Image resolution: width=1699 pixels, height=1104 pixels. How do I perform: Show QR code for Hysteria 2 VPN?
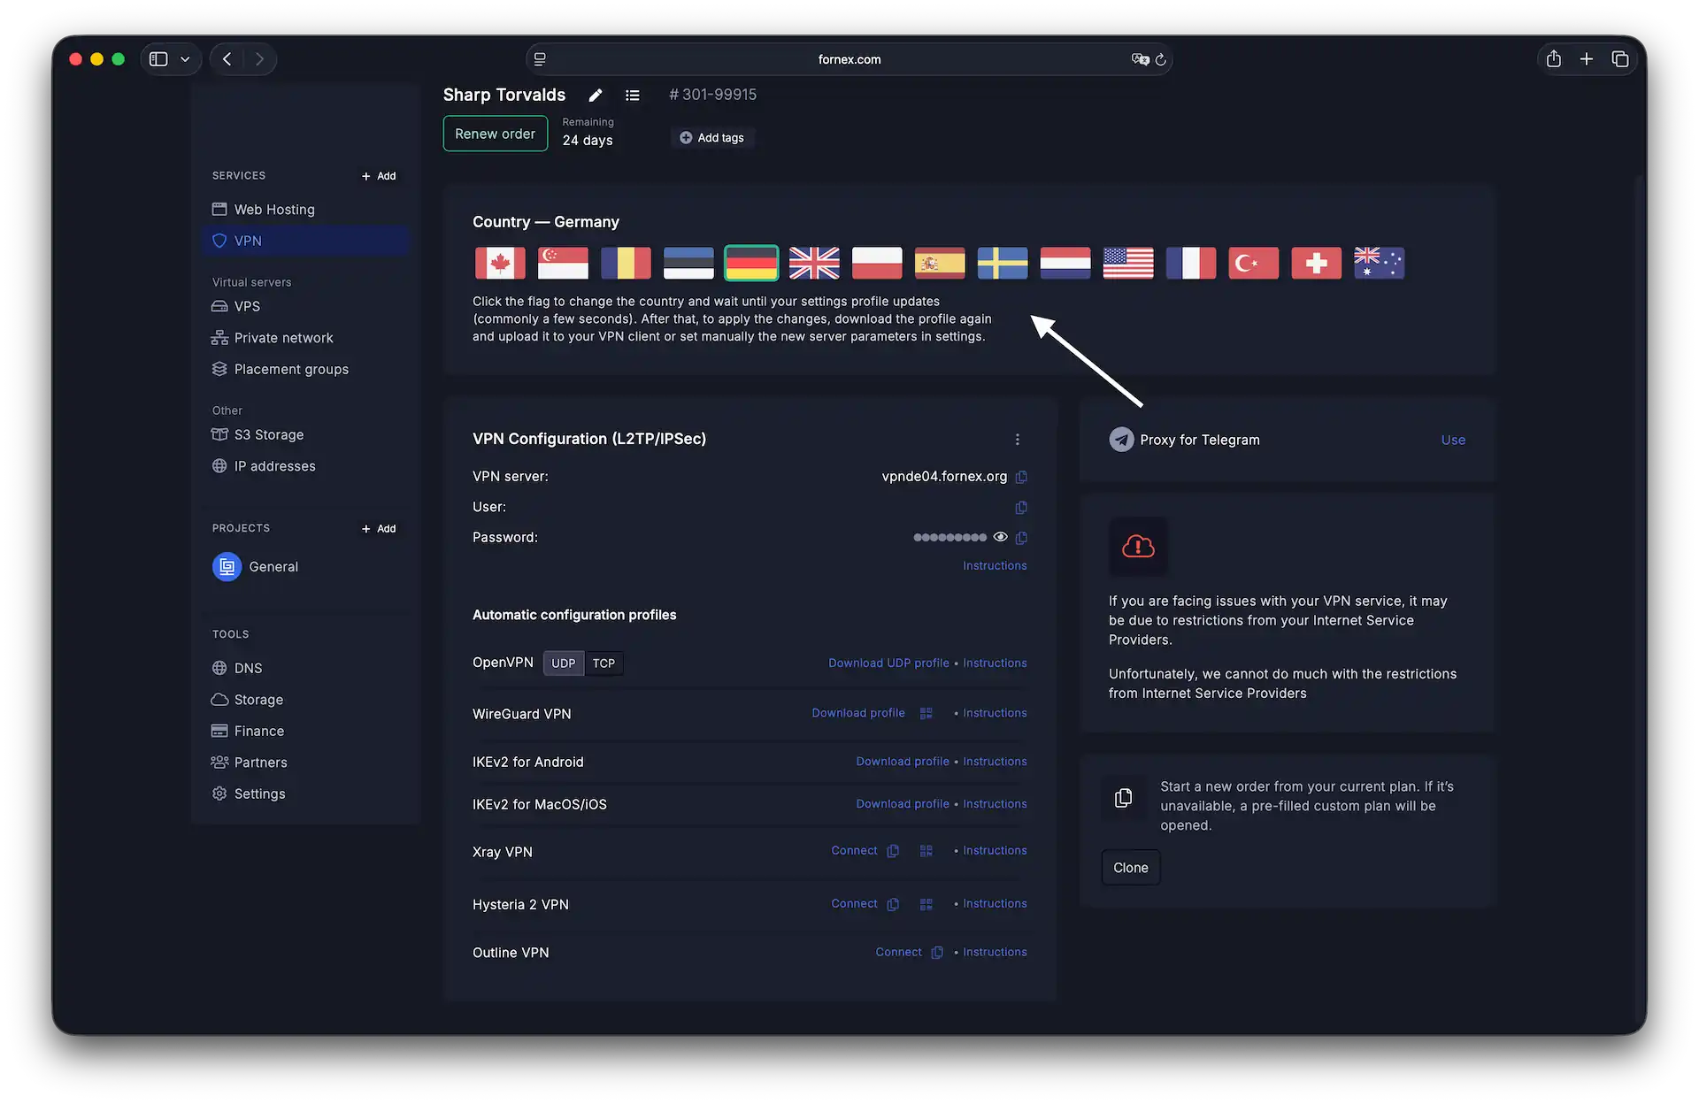(x=926, y=904)
